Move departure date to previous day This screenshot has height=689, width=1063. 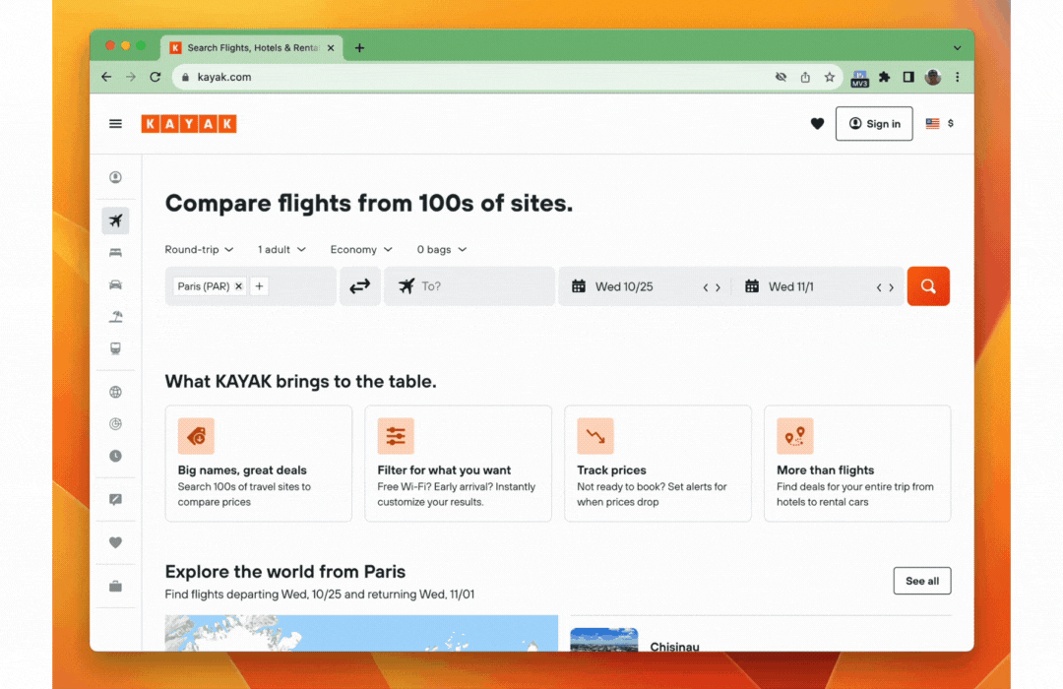point(706,287)
